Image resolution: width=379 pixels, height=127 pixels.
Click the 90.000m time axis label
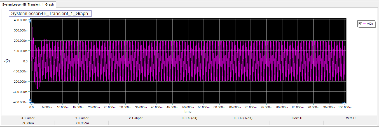tap(313, 107)
